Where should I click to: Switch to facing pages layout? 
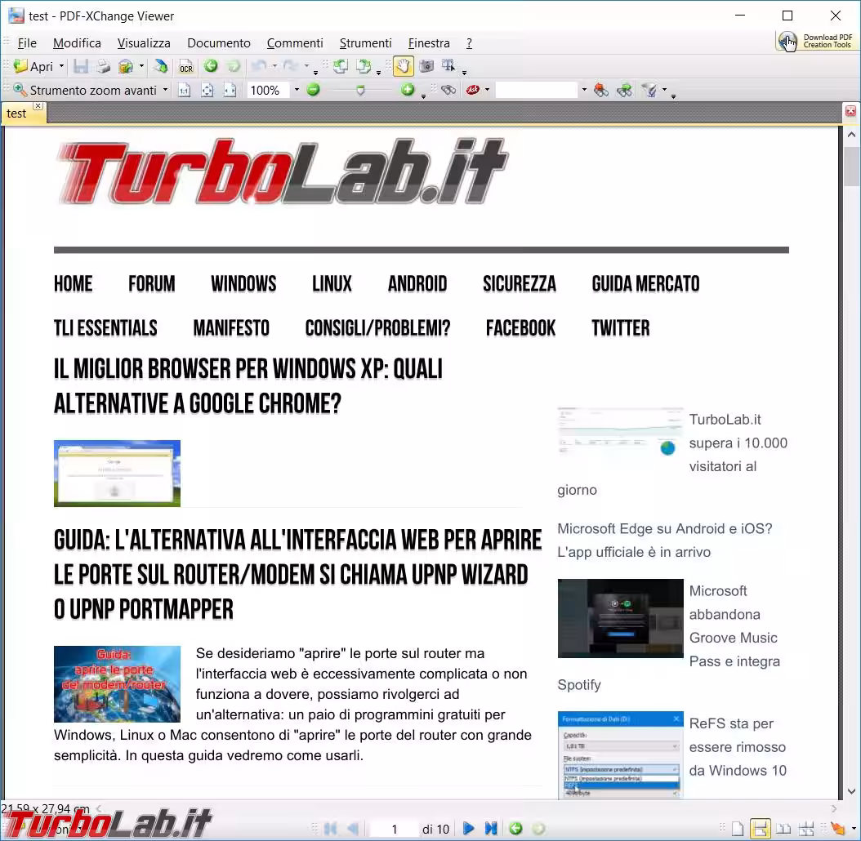pyautogui.click(x=783, y=829)
